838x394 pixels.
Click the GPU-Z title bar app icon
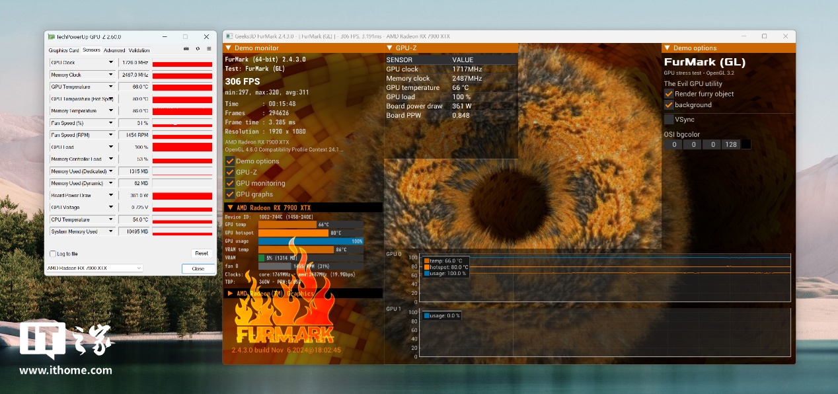[x=52, y=37]
